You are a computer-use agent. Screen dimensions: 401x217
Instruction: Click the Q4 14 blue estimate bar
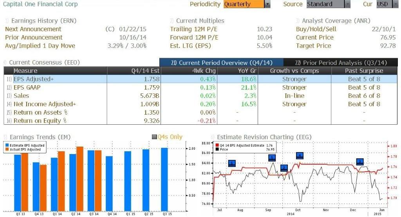coord(109,183)
